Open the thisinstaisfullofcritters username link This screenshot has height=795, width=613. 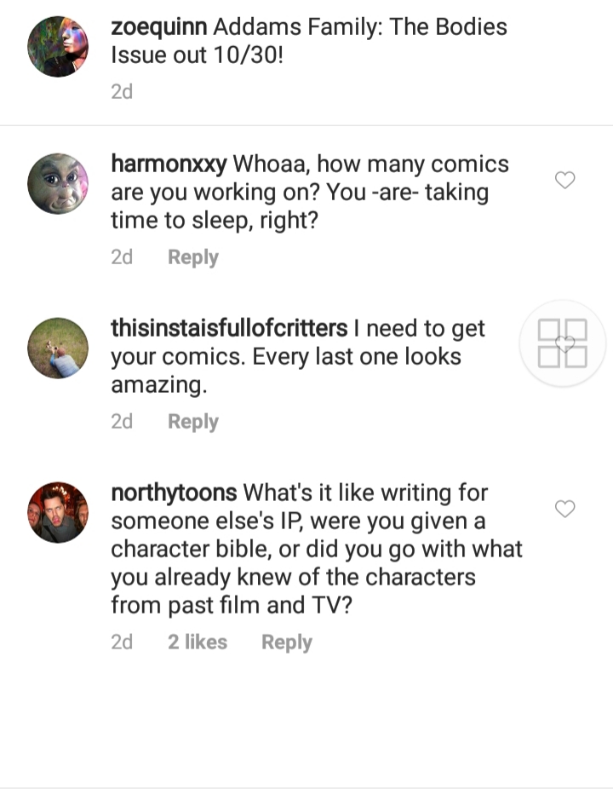tap(230, 328)
